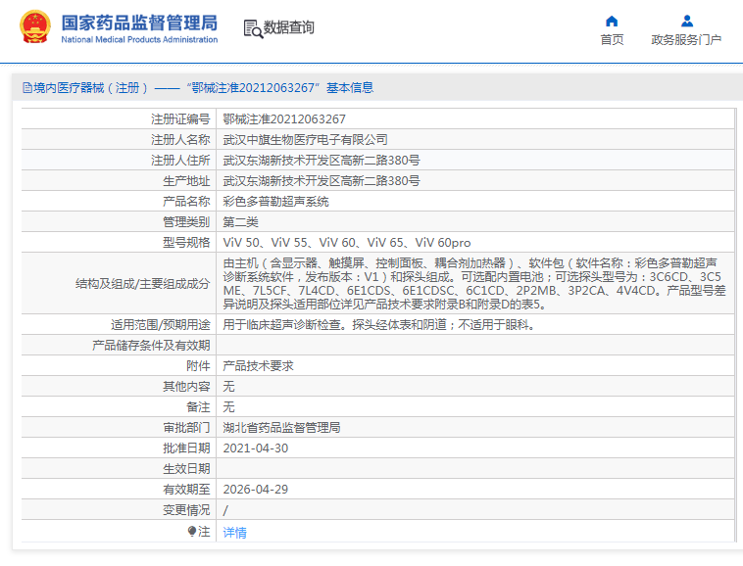The image size is (743, 566).
Task: Select registration number 鄂械注准20212063267 in table
Action: tap(284, 119)
